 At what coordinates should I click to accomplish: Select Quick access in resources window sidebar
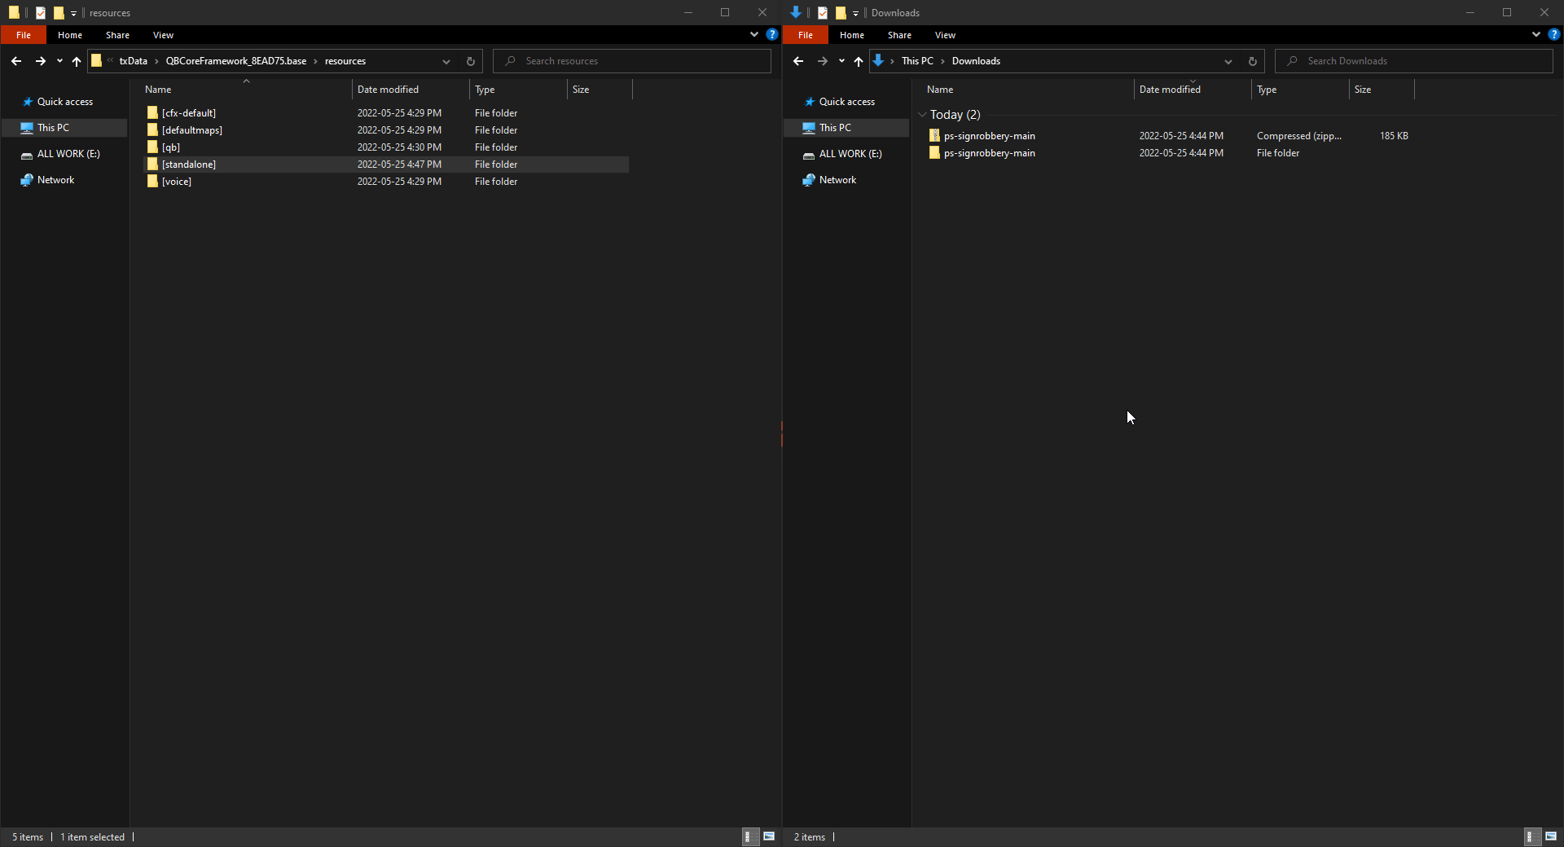(65, 102)
